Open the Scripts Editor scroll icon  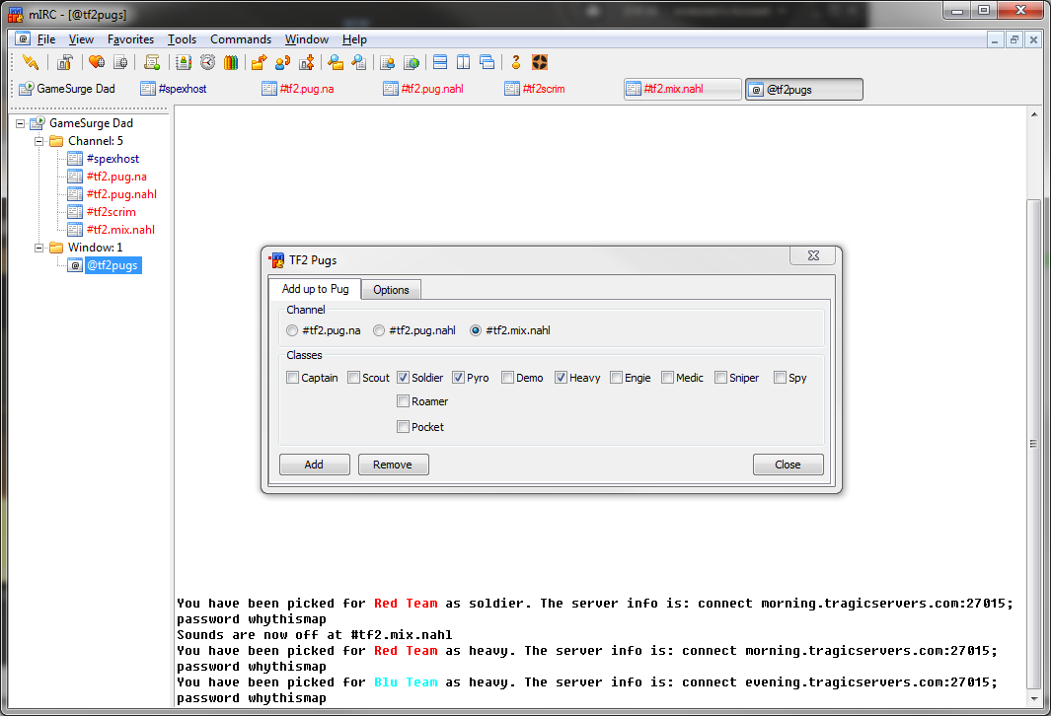(x=152, y=62)
